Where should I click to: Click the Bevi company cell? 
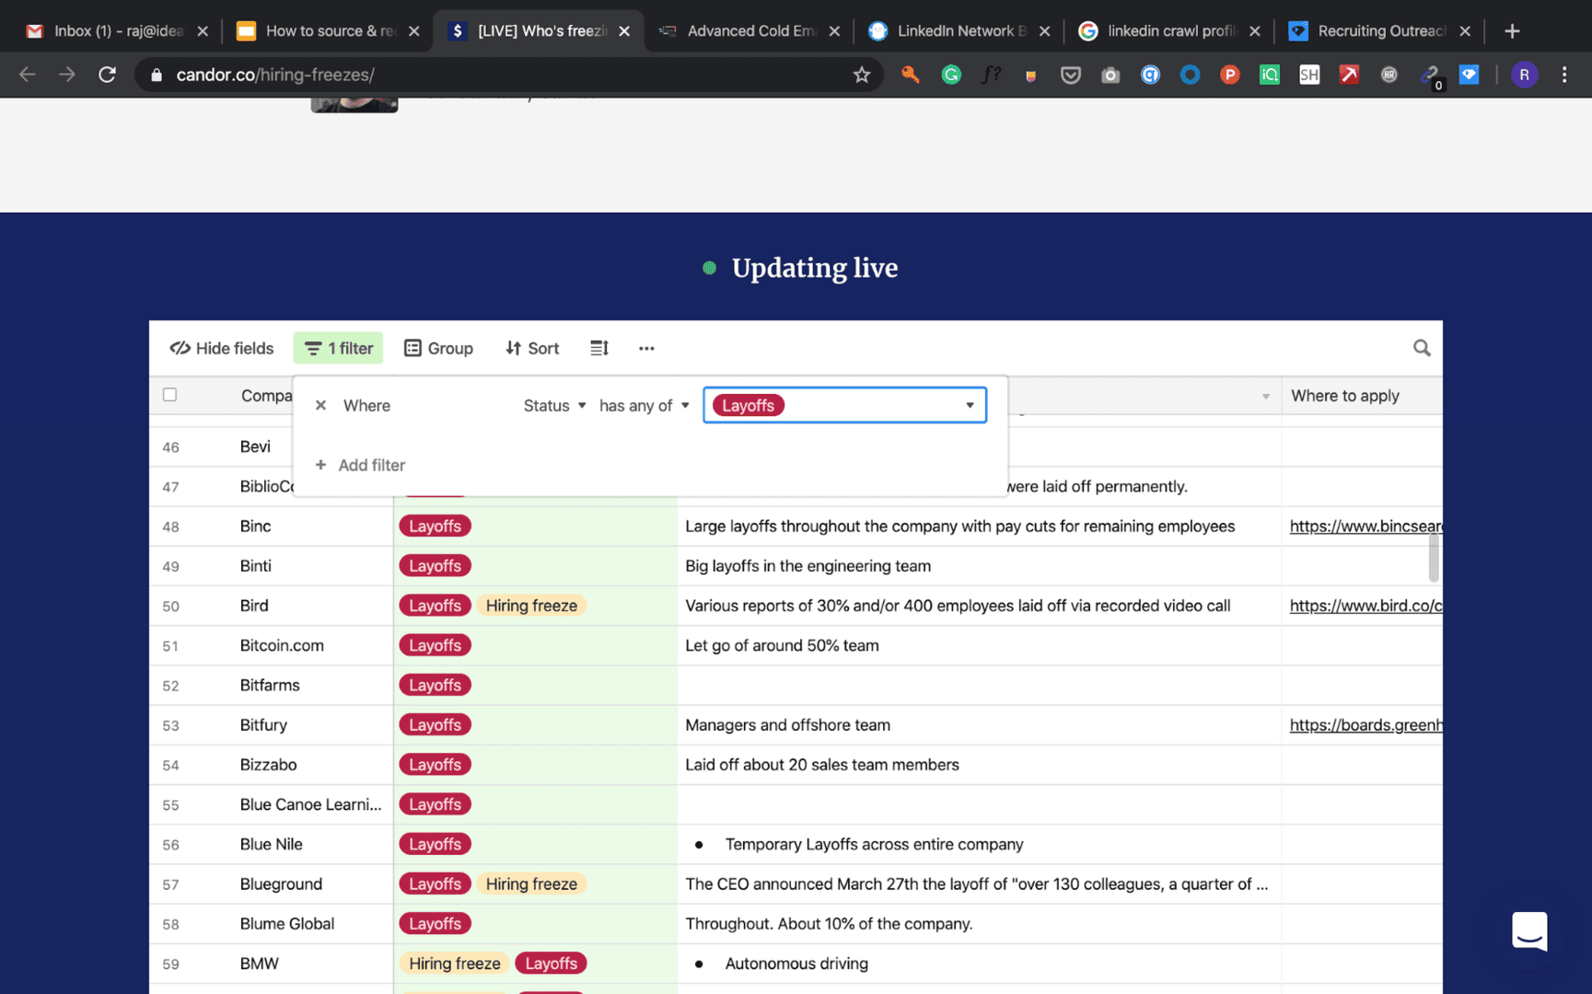click(x=255, y=446)
